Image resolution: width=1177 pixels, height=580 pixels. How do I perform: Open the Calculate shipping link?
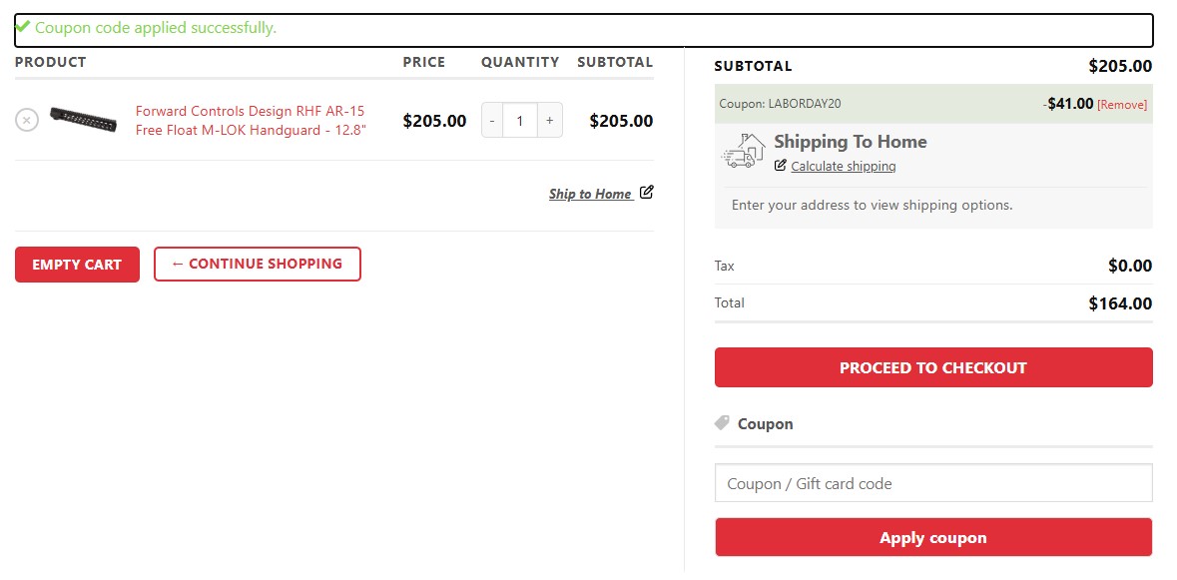(843, 166)
